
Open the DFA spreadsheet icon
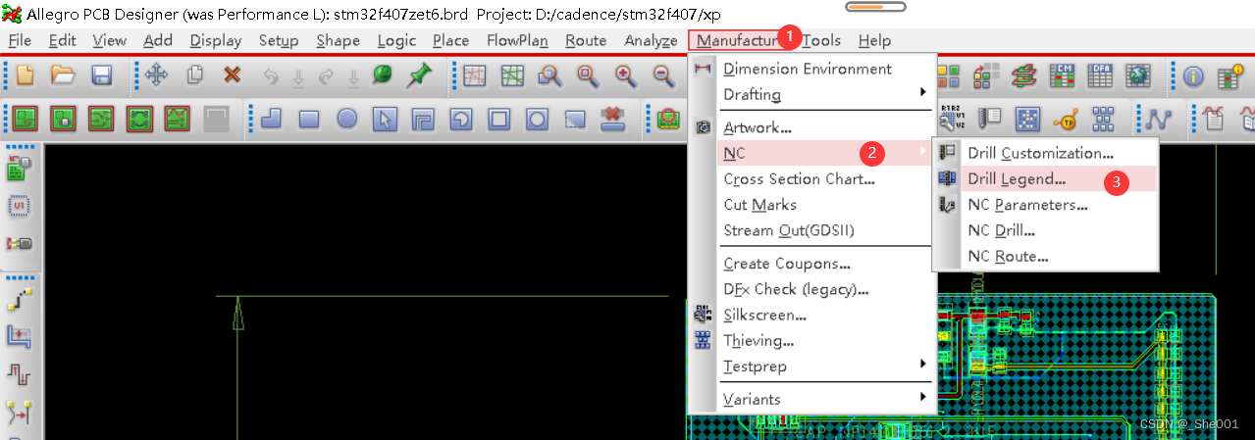(1100, 75)
